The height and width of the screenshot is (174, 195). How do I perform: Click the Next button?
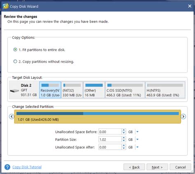tap(157, 167)
